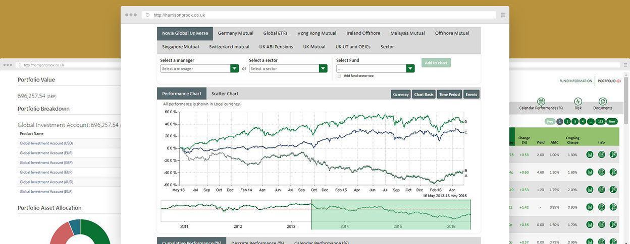Jump to results page 3

pos(575,121)
